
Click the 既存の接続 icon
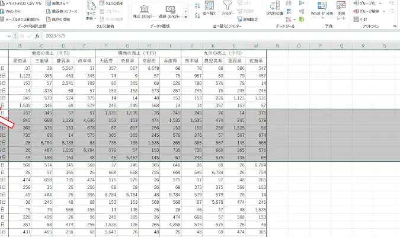[x=64, y=19]
